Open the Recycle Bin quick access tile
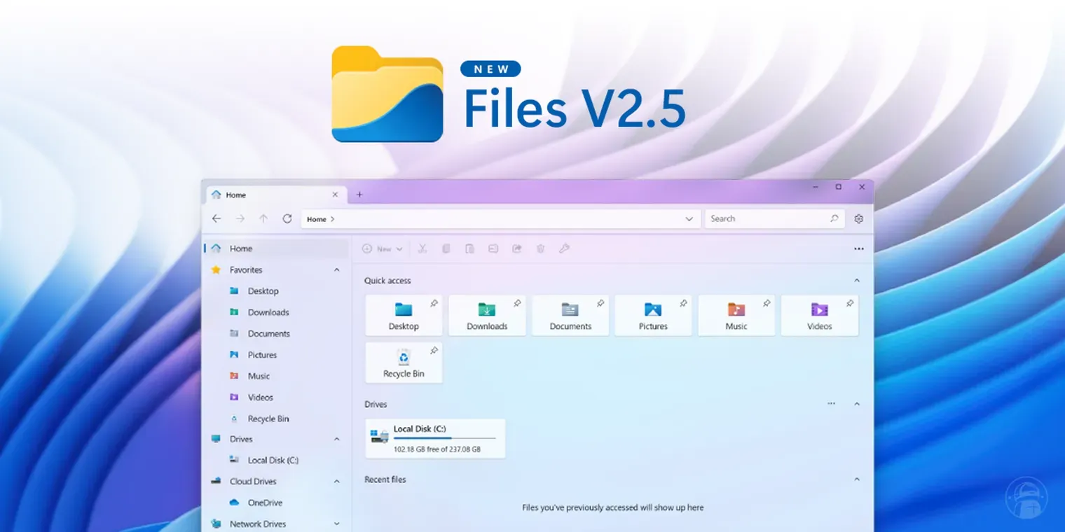This screenshot has width=1065, height=532. coord(404,363)
